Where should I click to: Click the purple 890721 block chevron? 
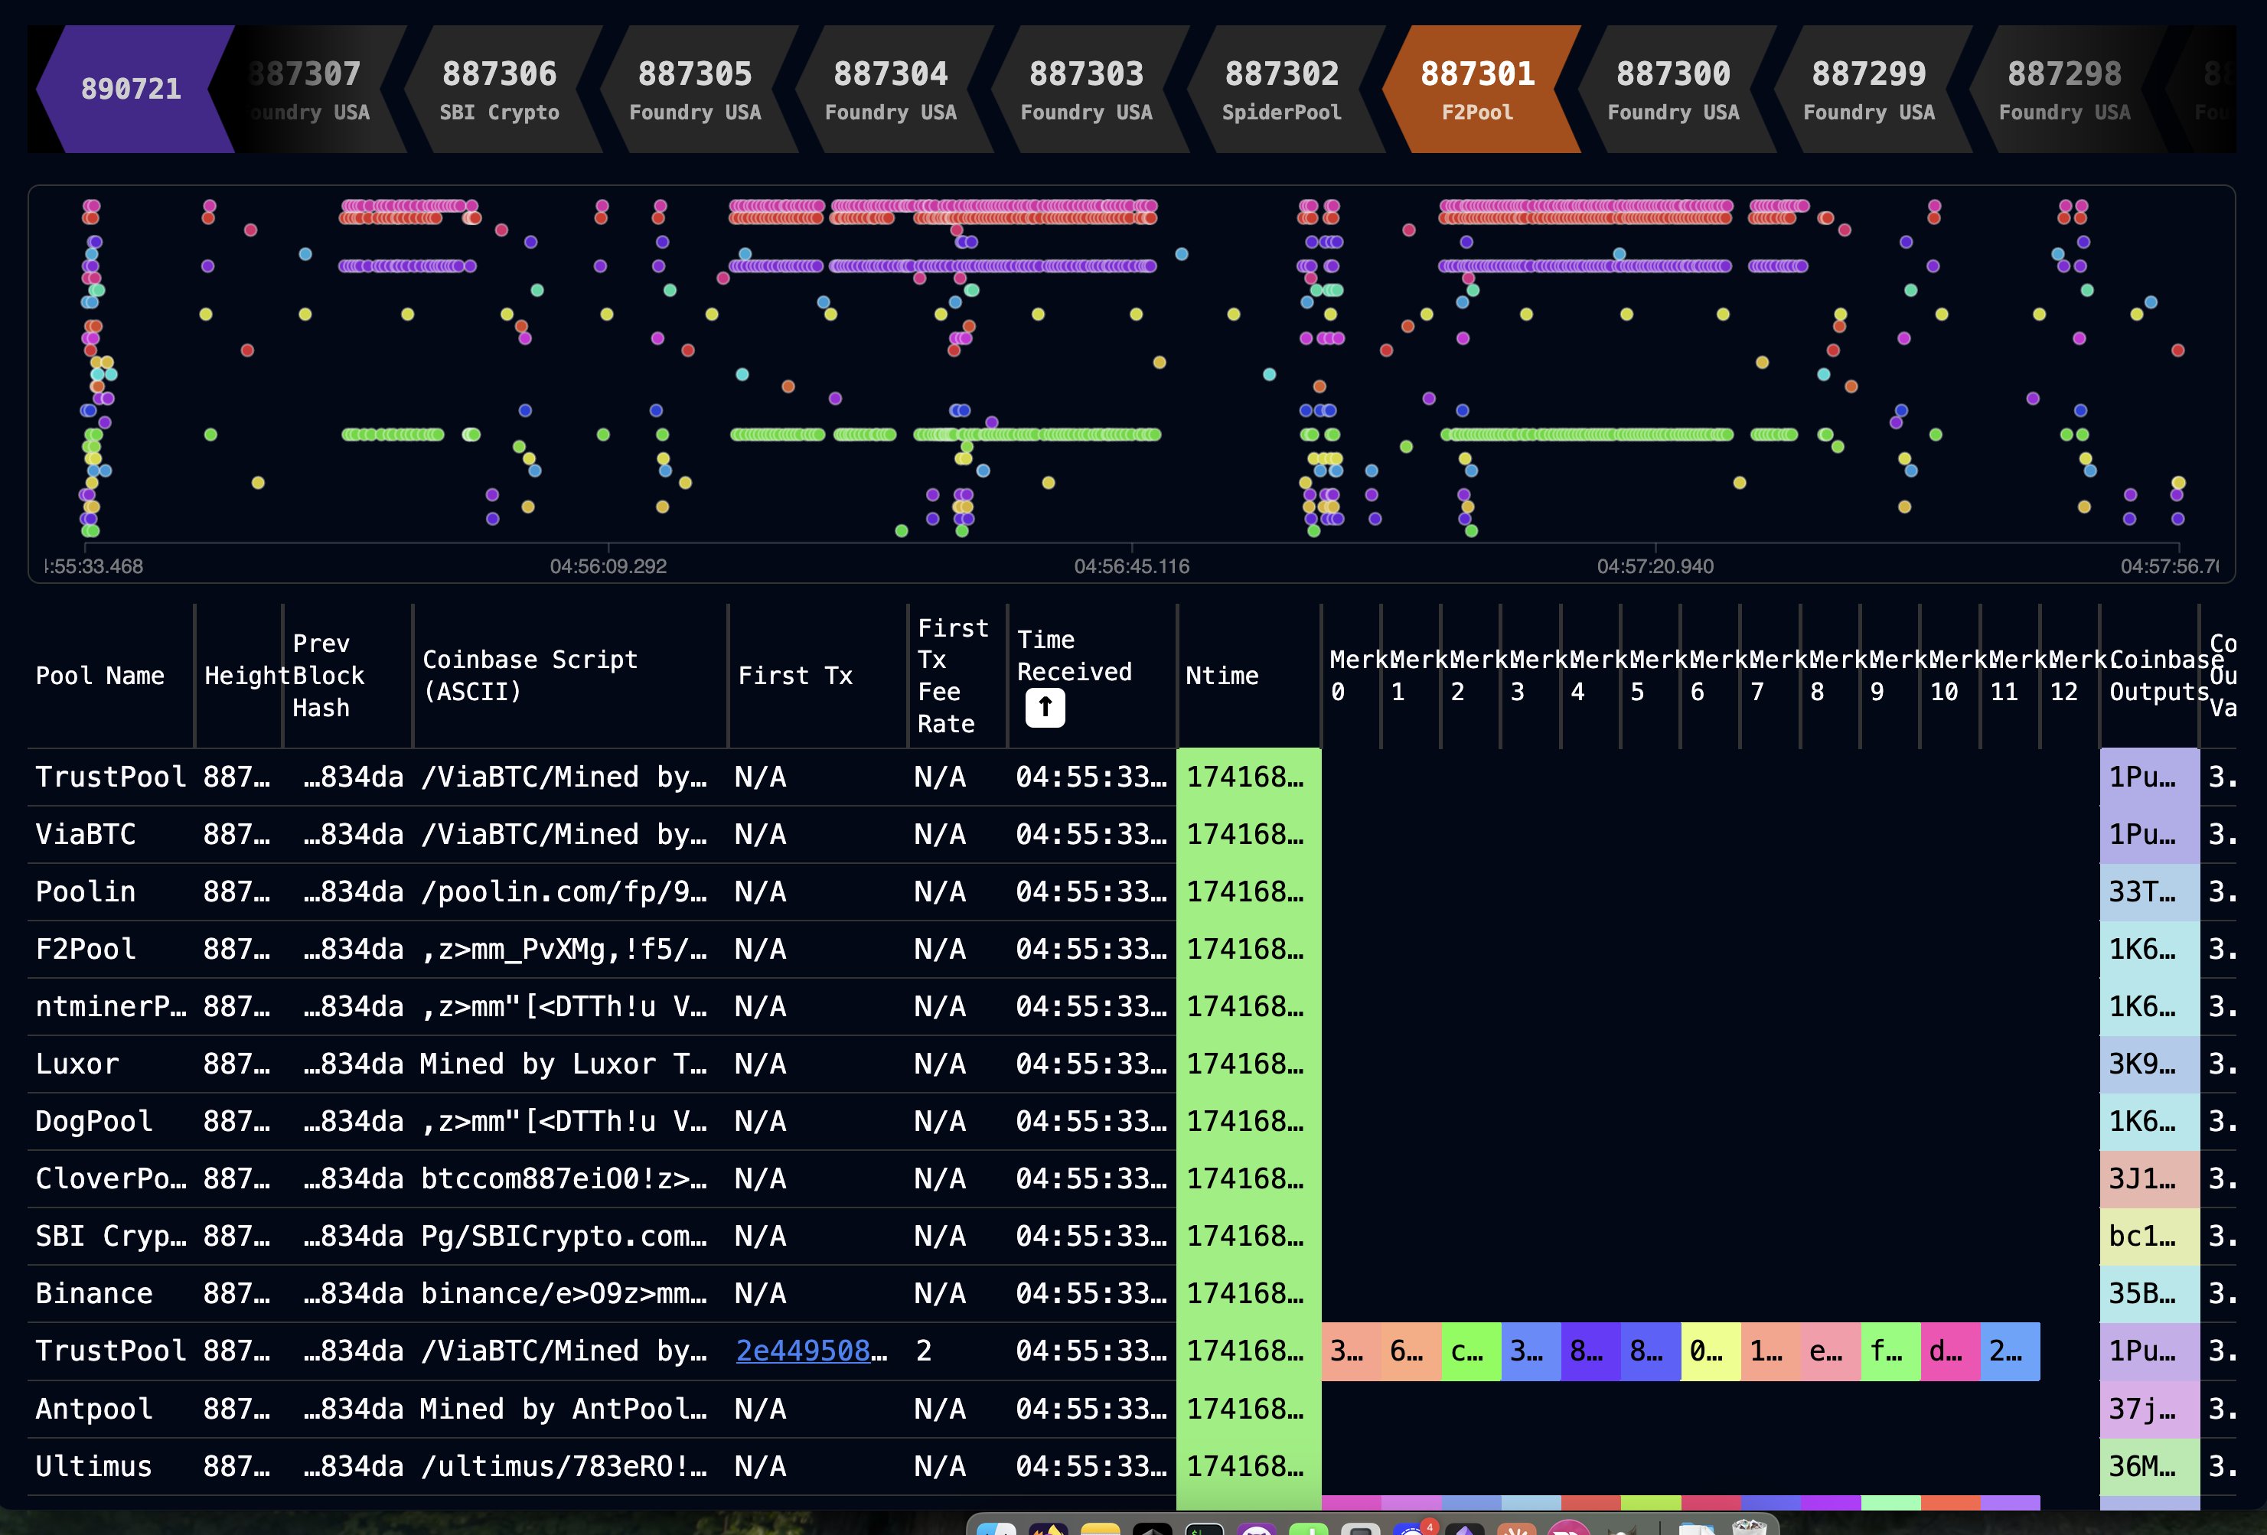(131, 89)
